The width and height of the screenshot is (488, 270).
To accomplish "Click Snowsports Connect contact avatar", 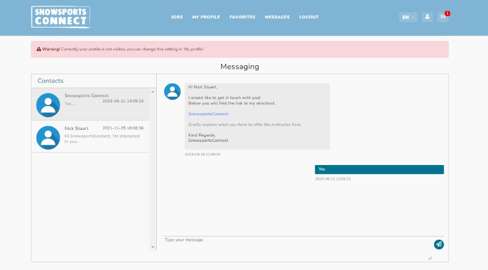I will click(x=48, y=104).
